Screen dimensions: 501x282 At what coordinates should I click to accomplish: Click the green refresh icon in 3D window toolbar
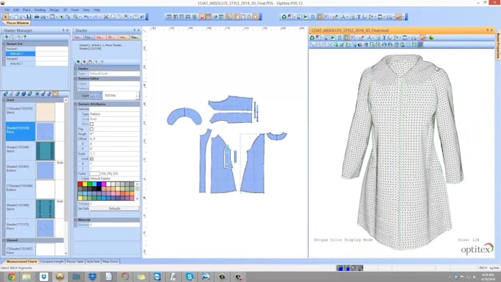coord(312,38)
